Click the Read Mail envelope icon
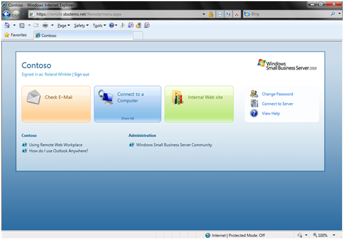344x240 pixels. [x=36, y=25]
